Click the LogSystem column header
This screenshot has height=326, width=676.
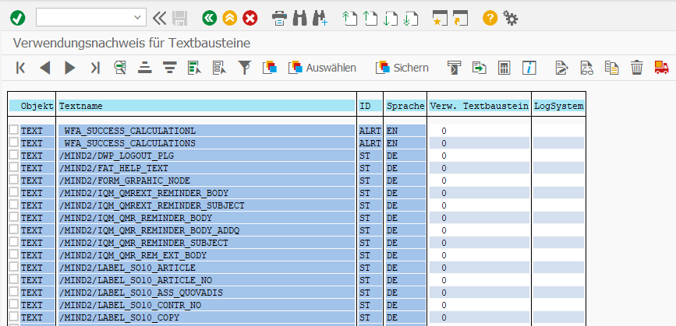pos(559,106)
